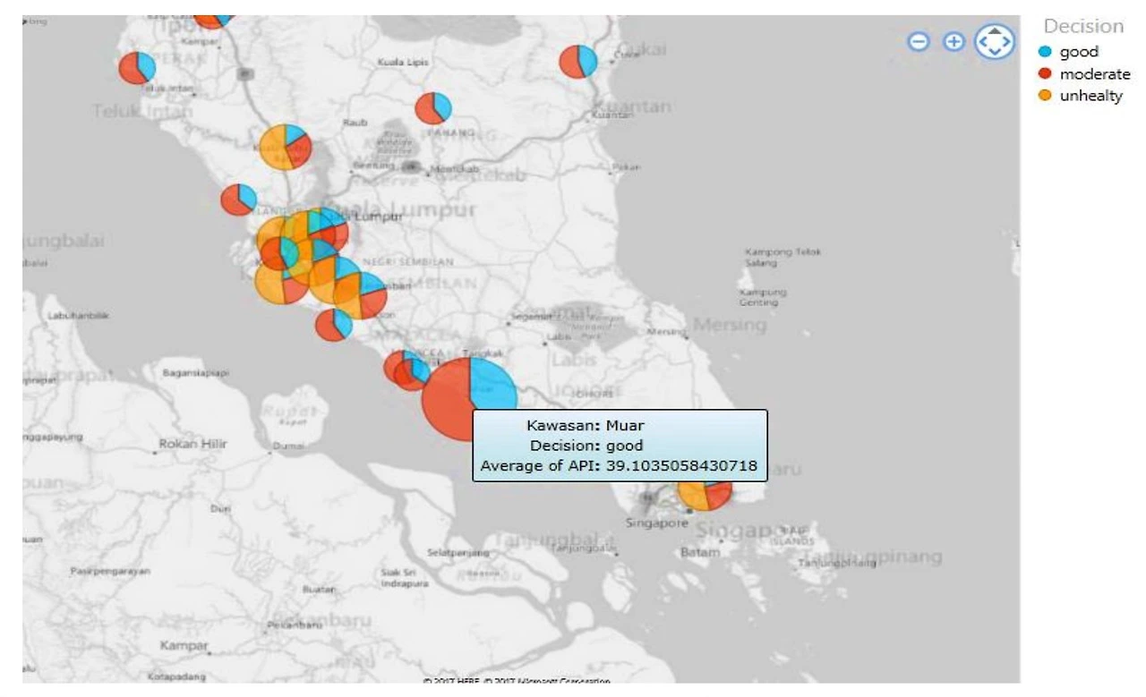1146x697 pixels.
Task: Click the 'Decision' legend title
Action: click(x=1083, y=26)
